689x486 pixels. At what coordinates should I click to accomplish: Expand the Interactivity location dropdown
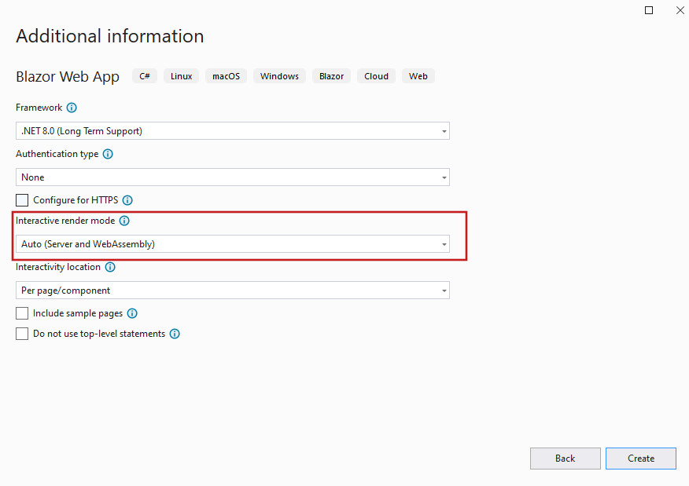233,291
